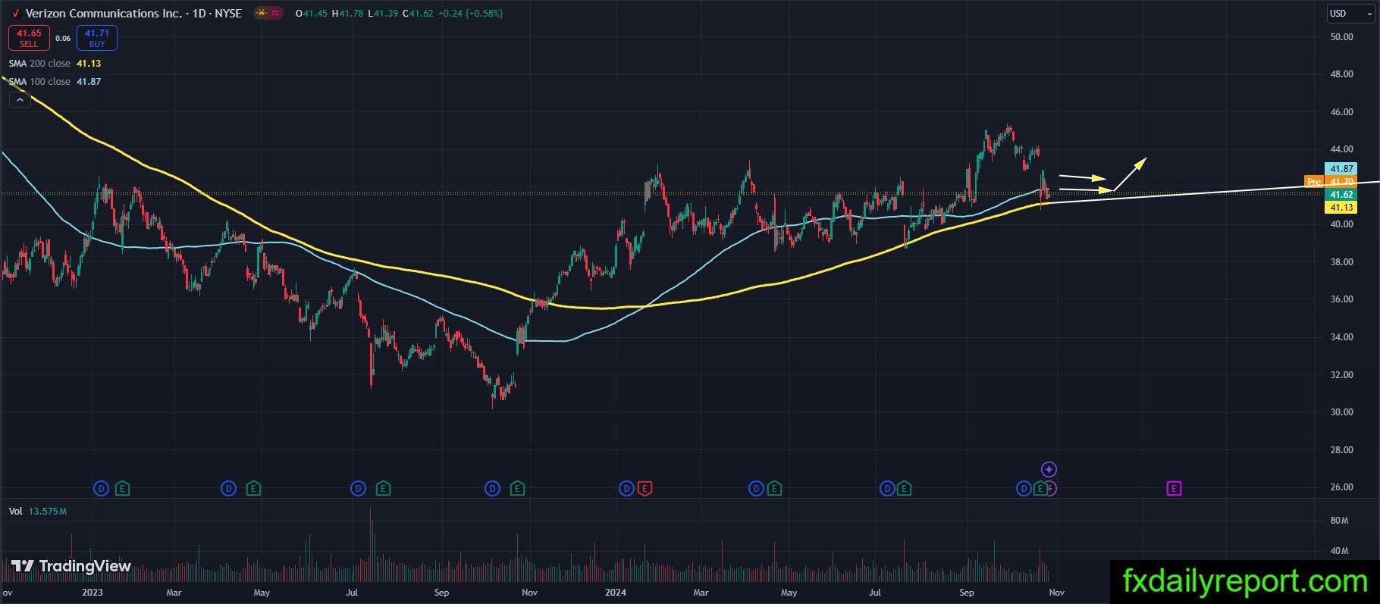Click the 2024 time axis label
Screen dimensions: 1380x604
[x=617, y=593]
